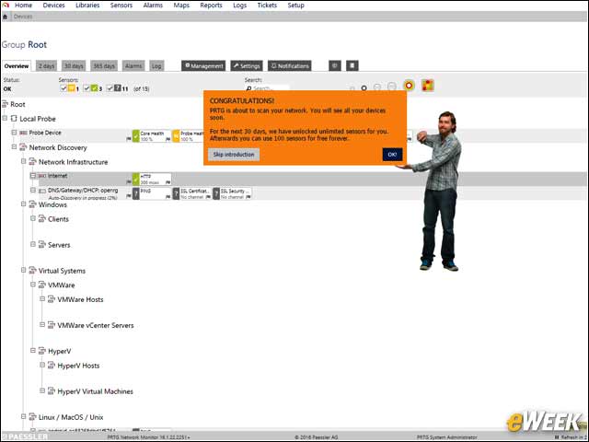Click the VMWare group folder icon
Image resolution: width=589 pixels, height=442 pixels.
click(42, 285)
